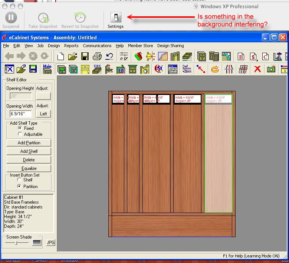Click the Def +Item icon
This screenshot has height=263, width=289.
point(187,69)
